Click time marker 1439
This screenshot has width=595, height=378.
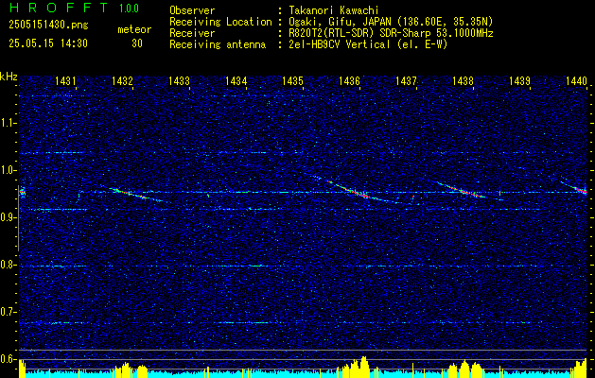[x=519, y=80]
